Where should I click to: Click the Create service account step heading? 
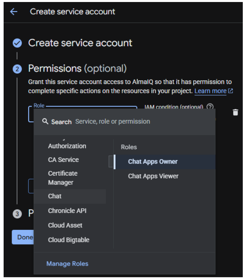[80, 43]
